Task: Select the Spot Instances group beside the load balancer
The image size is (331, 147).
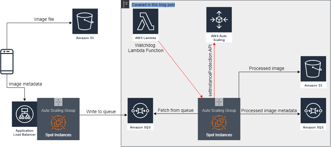Action: click(58, 119)
